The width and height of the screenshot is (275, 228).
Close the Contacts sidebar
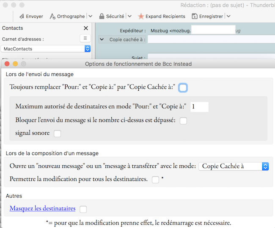pos(86,28)
